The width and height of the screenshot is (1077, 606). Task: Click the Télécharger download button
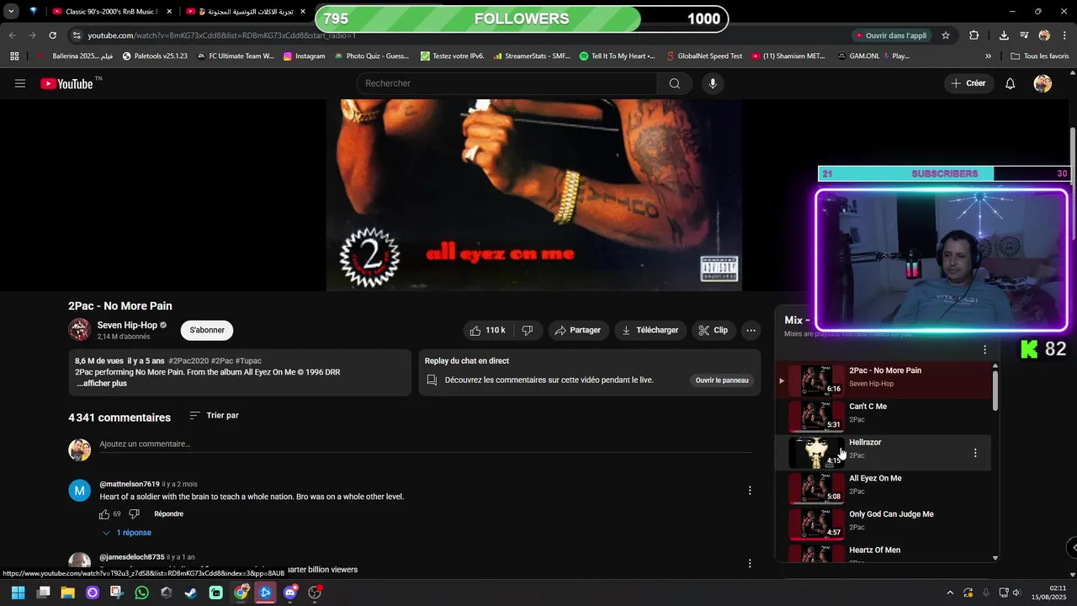[650, 331]
